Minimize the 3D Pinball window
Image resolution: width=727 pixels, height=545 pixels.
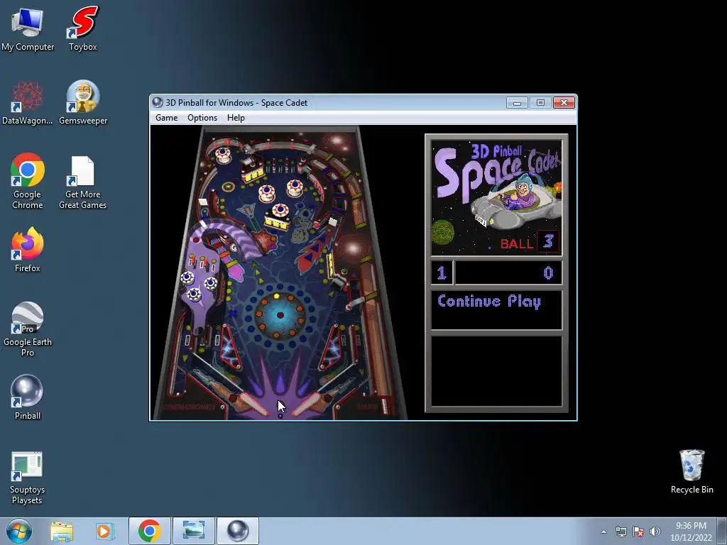[517, 102]
